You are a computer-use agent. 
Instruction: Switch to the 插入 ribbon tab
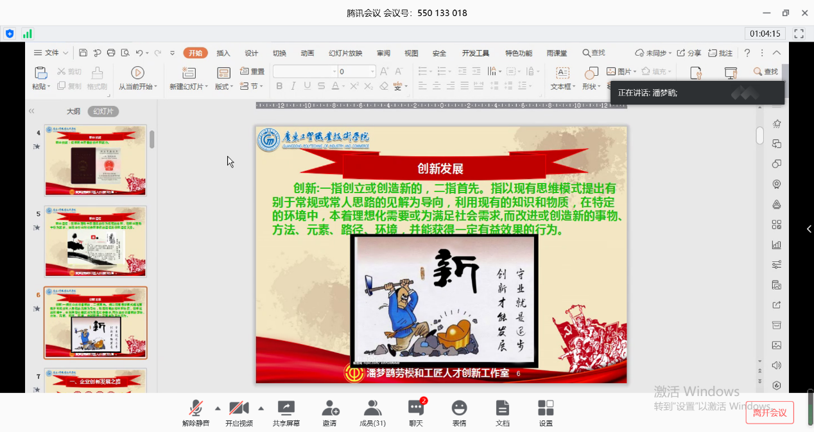tap(223, 53)
